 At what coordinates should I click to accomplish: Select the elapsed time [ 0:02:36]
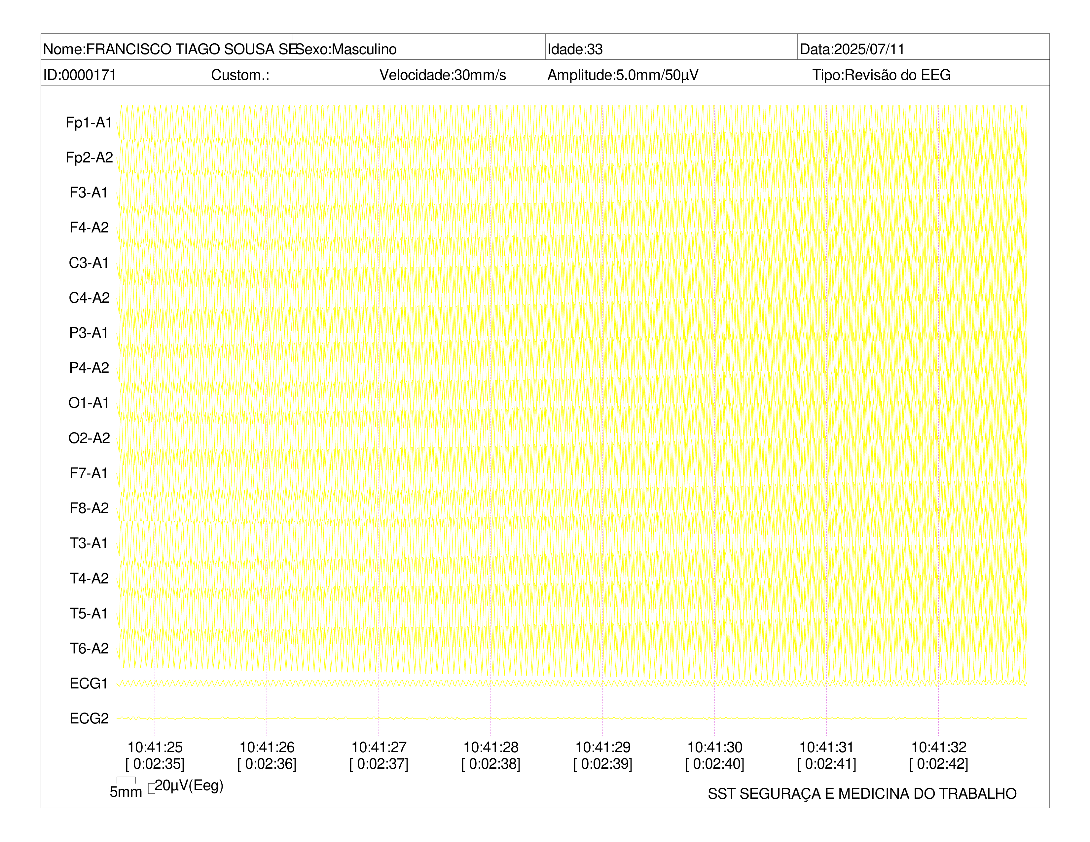point(267,764)
